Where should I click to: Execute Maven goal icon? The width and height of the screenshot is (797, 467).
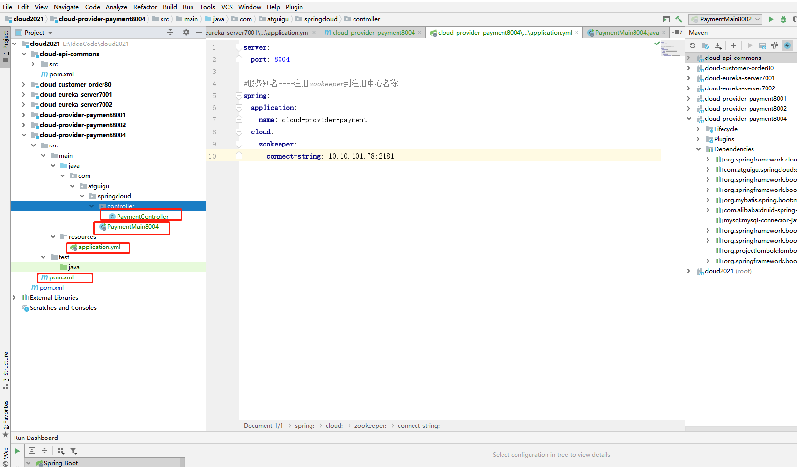(x=762, y=45)
